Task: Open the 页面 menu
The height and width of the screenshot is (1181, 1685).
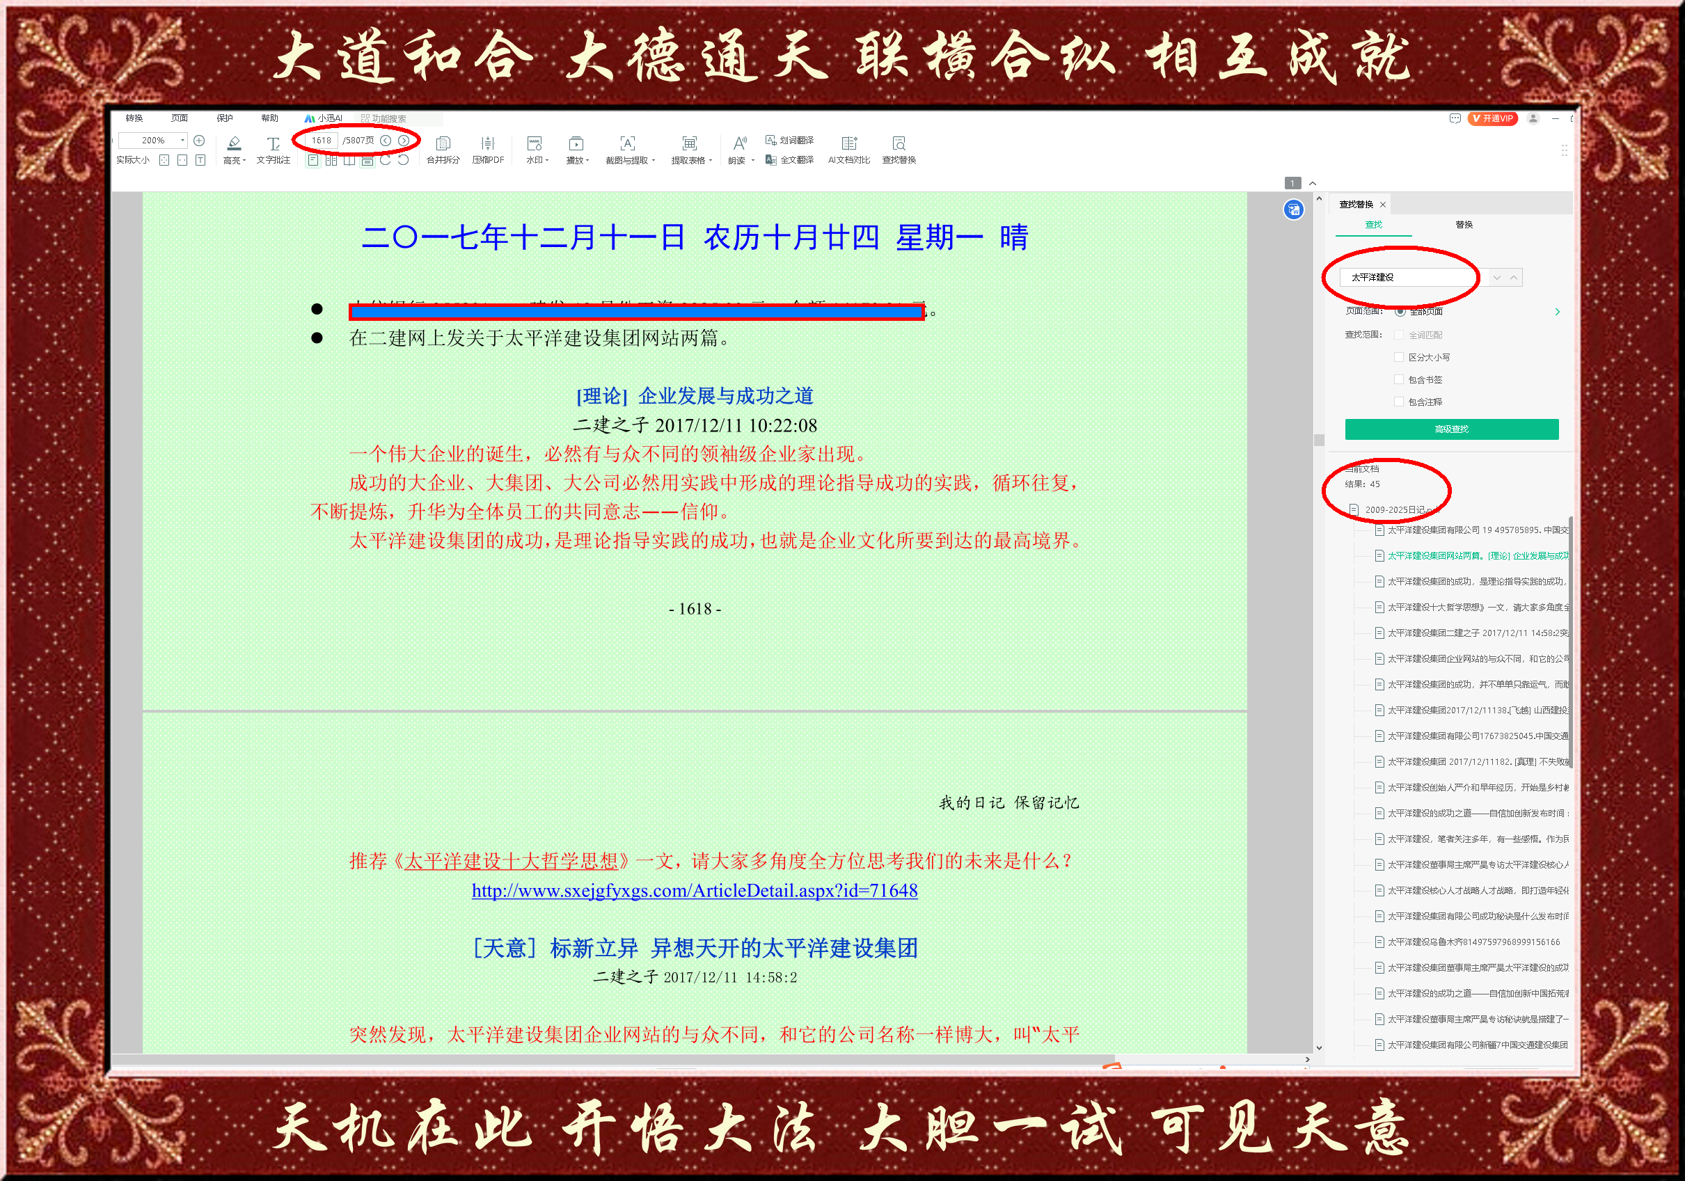Action: point(180,118)
